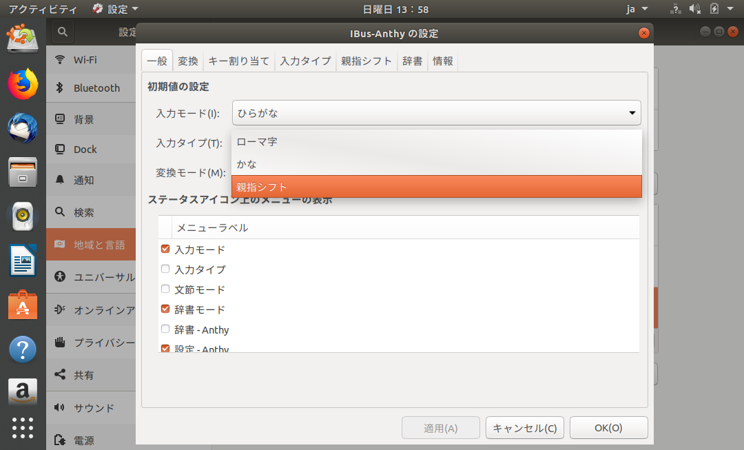Launch LibreOffice Writer from the dock

point(23,261)
